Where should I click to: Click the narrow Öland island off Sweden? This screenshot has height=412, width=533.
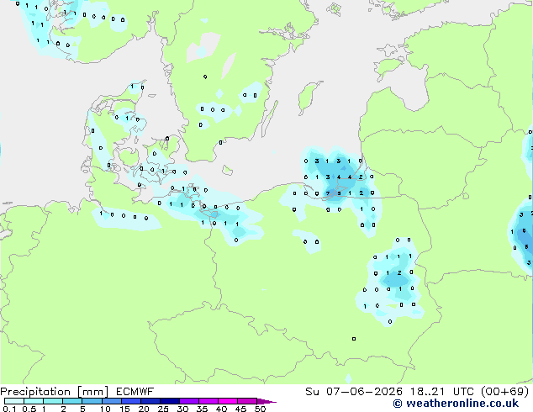(269, 119)
